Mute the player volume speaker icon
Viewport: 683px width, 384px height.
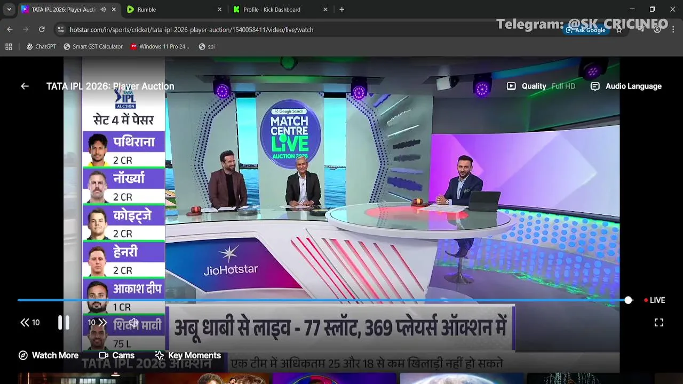tap(133, 323)
